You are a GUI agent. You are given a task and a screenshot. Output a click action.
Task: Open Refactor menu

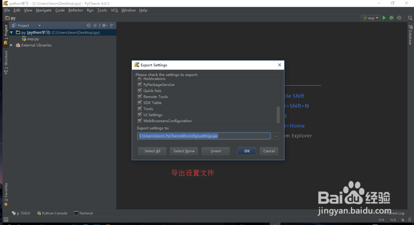(75, 10)
